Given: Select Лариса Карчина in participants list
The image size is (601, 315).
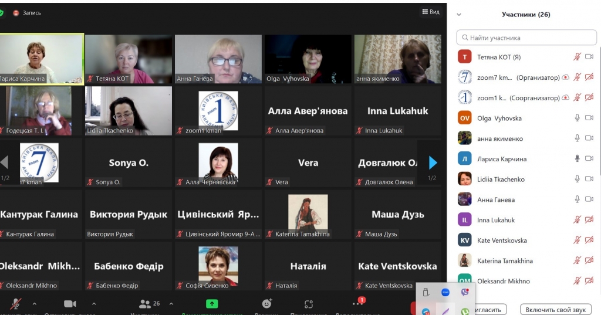Looking at the screenshot, I should [x=526, y=158].
